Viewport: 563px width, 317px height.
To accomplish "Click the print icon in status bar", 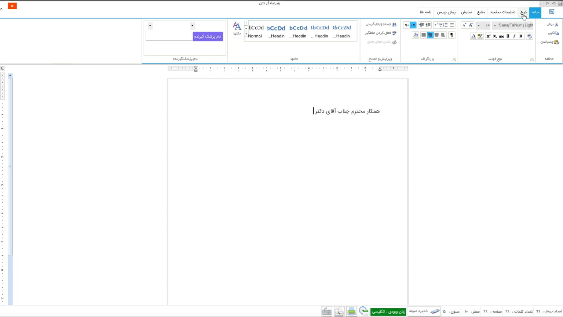I will click(x=351, y=311).
